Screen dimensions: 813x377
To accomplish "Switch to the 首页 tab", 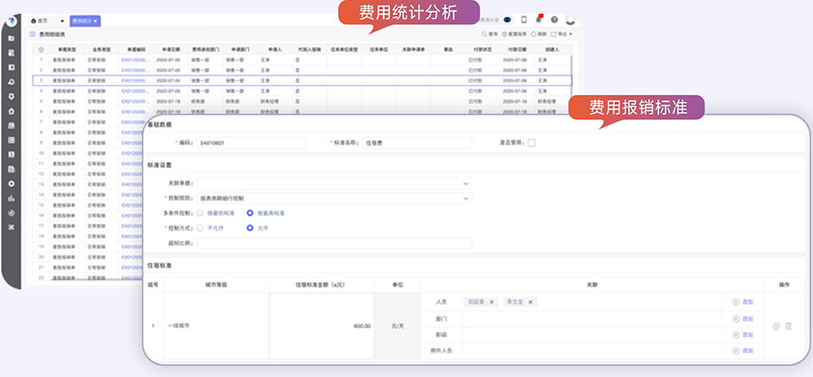I will [x=40, y=20].
